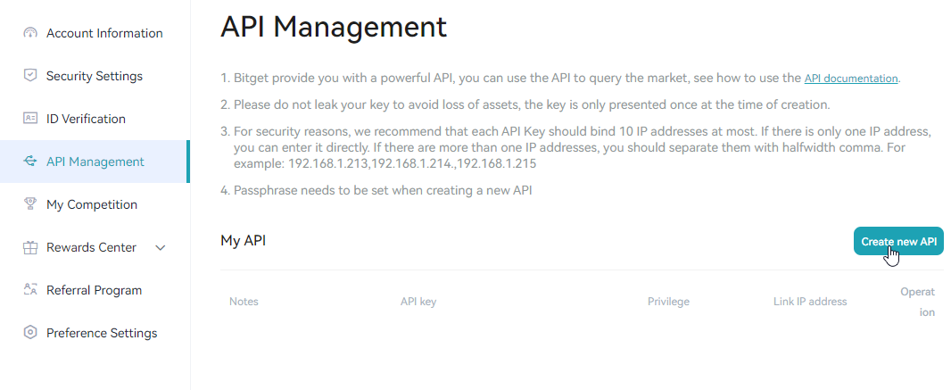The width and height of the screenshot is (951, 390).
Task: Click the Link IP address column header
Action: click(809, 302)
